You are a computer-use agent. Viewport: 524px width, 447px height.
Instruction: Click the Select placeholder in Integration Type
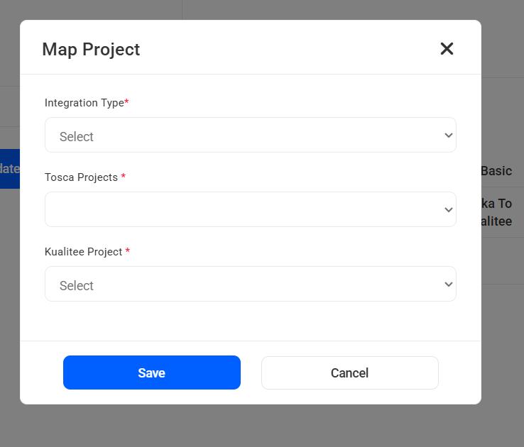77,137
